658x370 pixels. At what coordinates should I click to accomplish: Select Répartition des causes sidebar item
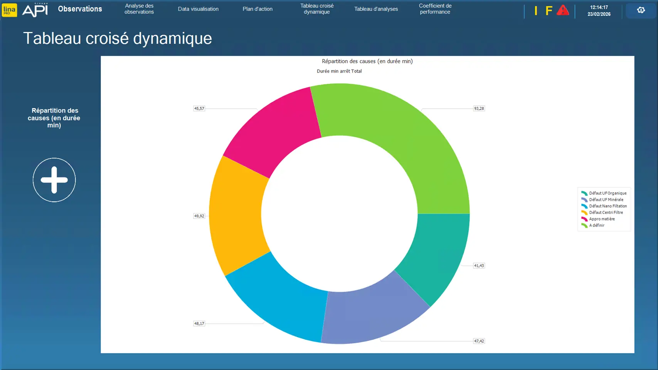[54, 118]
